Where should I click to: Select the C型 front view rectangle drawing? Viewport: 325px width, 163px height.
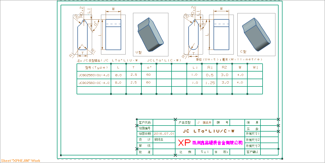point(222,34)
